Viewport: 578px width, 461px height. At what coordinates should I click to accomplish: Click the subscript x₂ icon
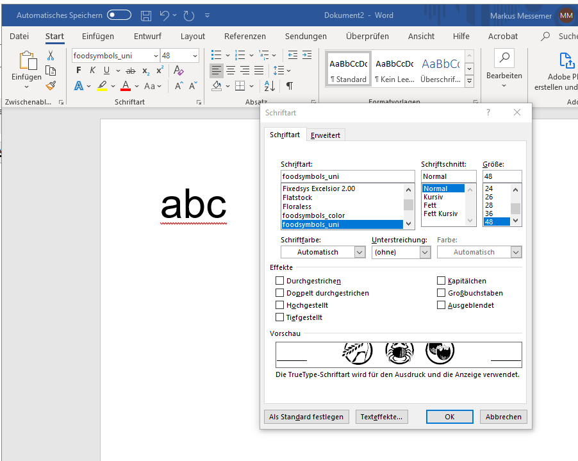click(146, 71)
